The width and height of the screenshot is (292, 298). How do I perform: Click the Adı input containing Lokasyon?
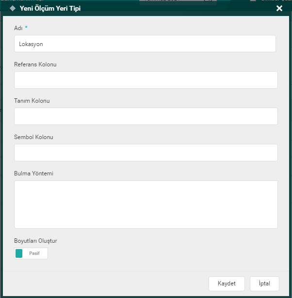pos(145,44)
